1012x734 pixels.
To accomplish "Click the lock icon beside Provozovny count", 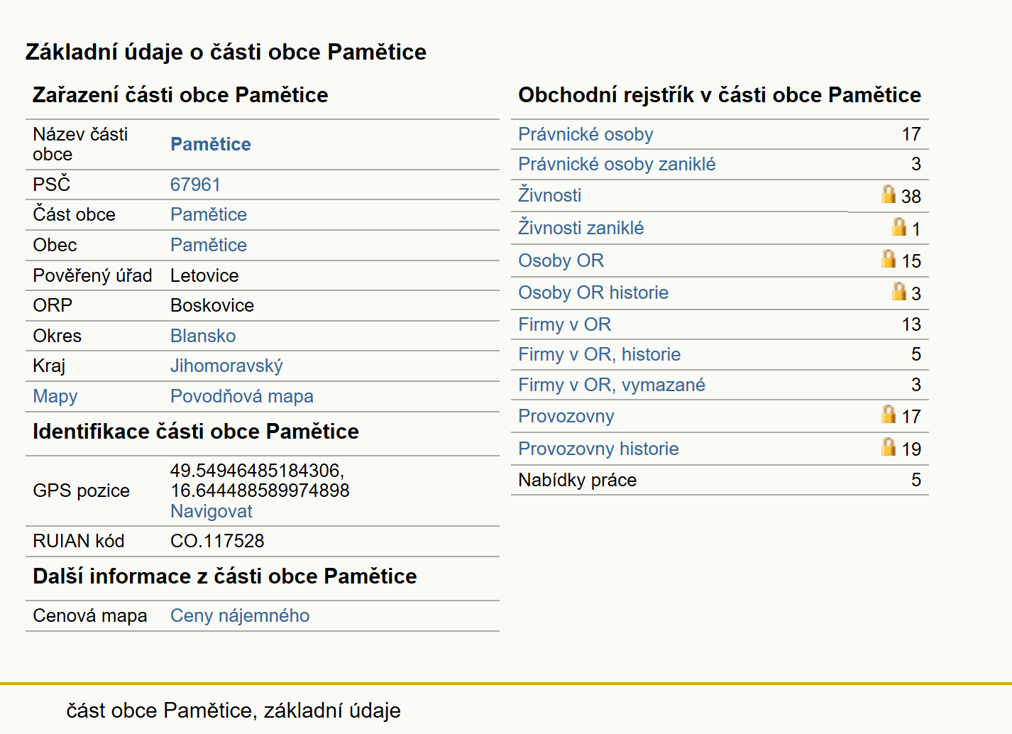I will [x=889, y=414].
